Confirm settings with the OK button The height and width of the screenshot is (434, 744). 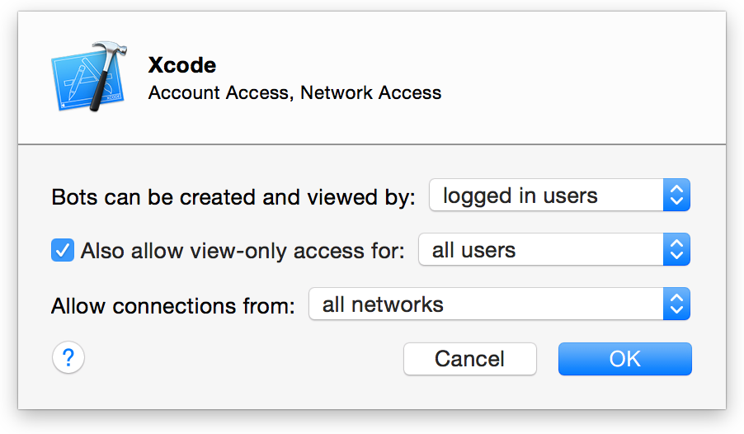tap(624, 359)
